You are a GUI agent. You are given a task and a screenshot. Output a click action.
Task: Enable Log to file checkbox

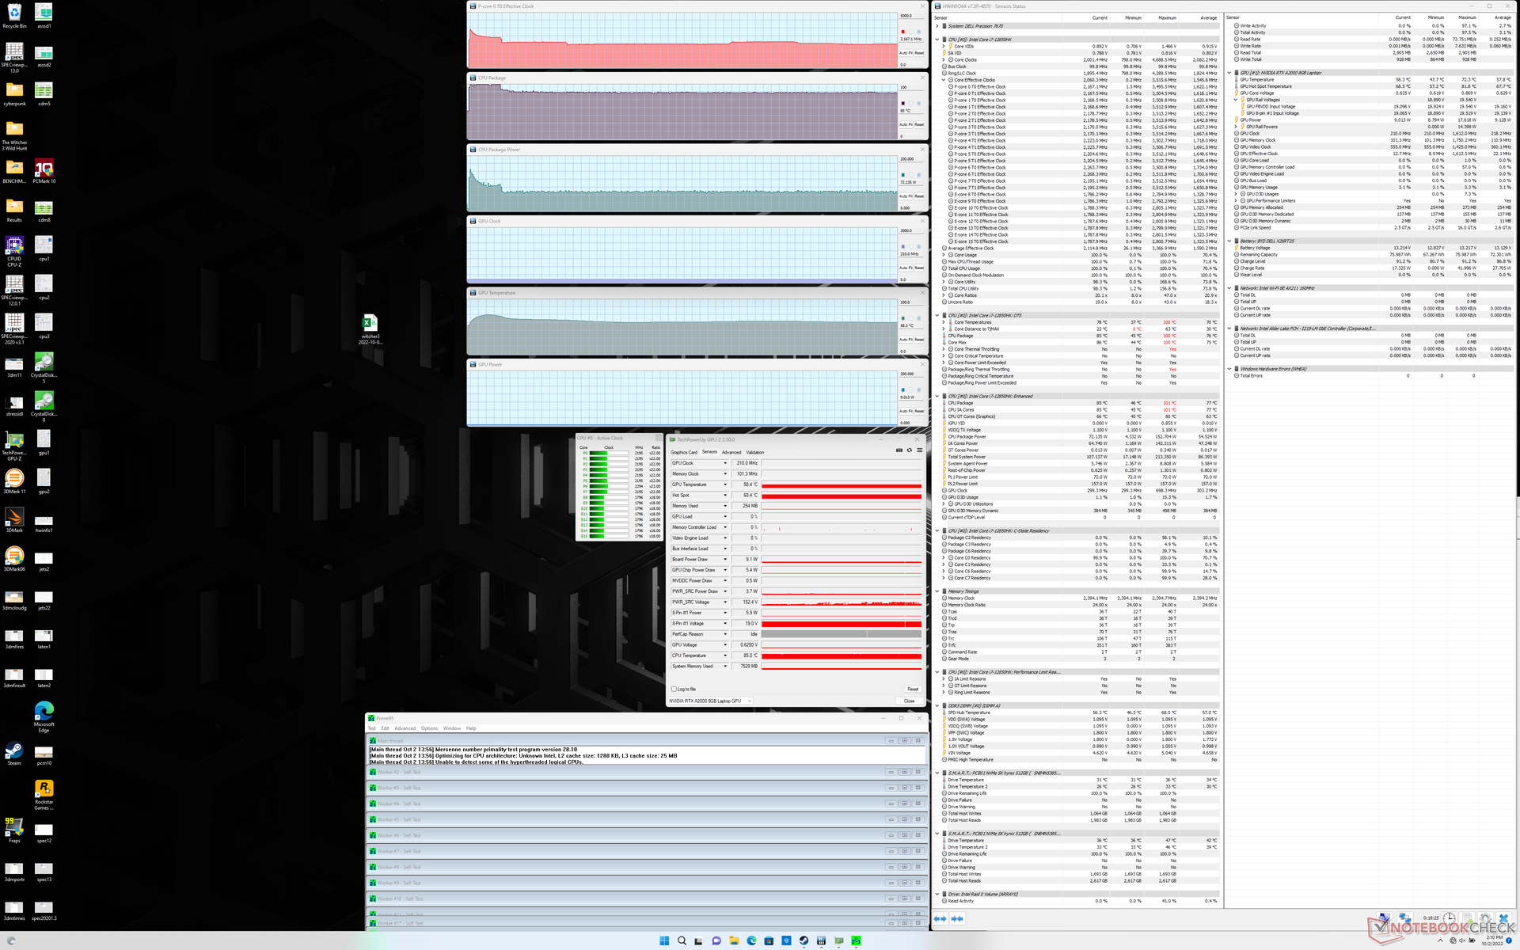coord(674,689)
